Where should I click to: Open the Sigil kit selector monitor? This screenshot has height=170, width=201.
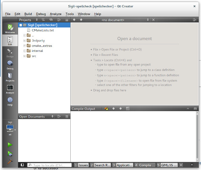(x=10, y=129)
